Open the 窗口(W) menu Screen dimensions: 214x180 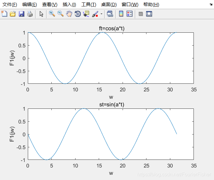130,5
